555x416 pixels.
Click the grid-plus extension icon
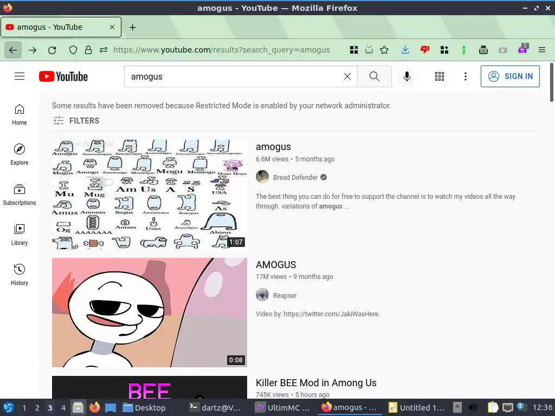click(x=444, y=50)
